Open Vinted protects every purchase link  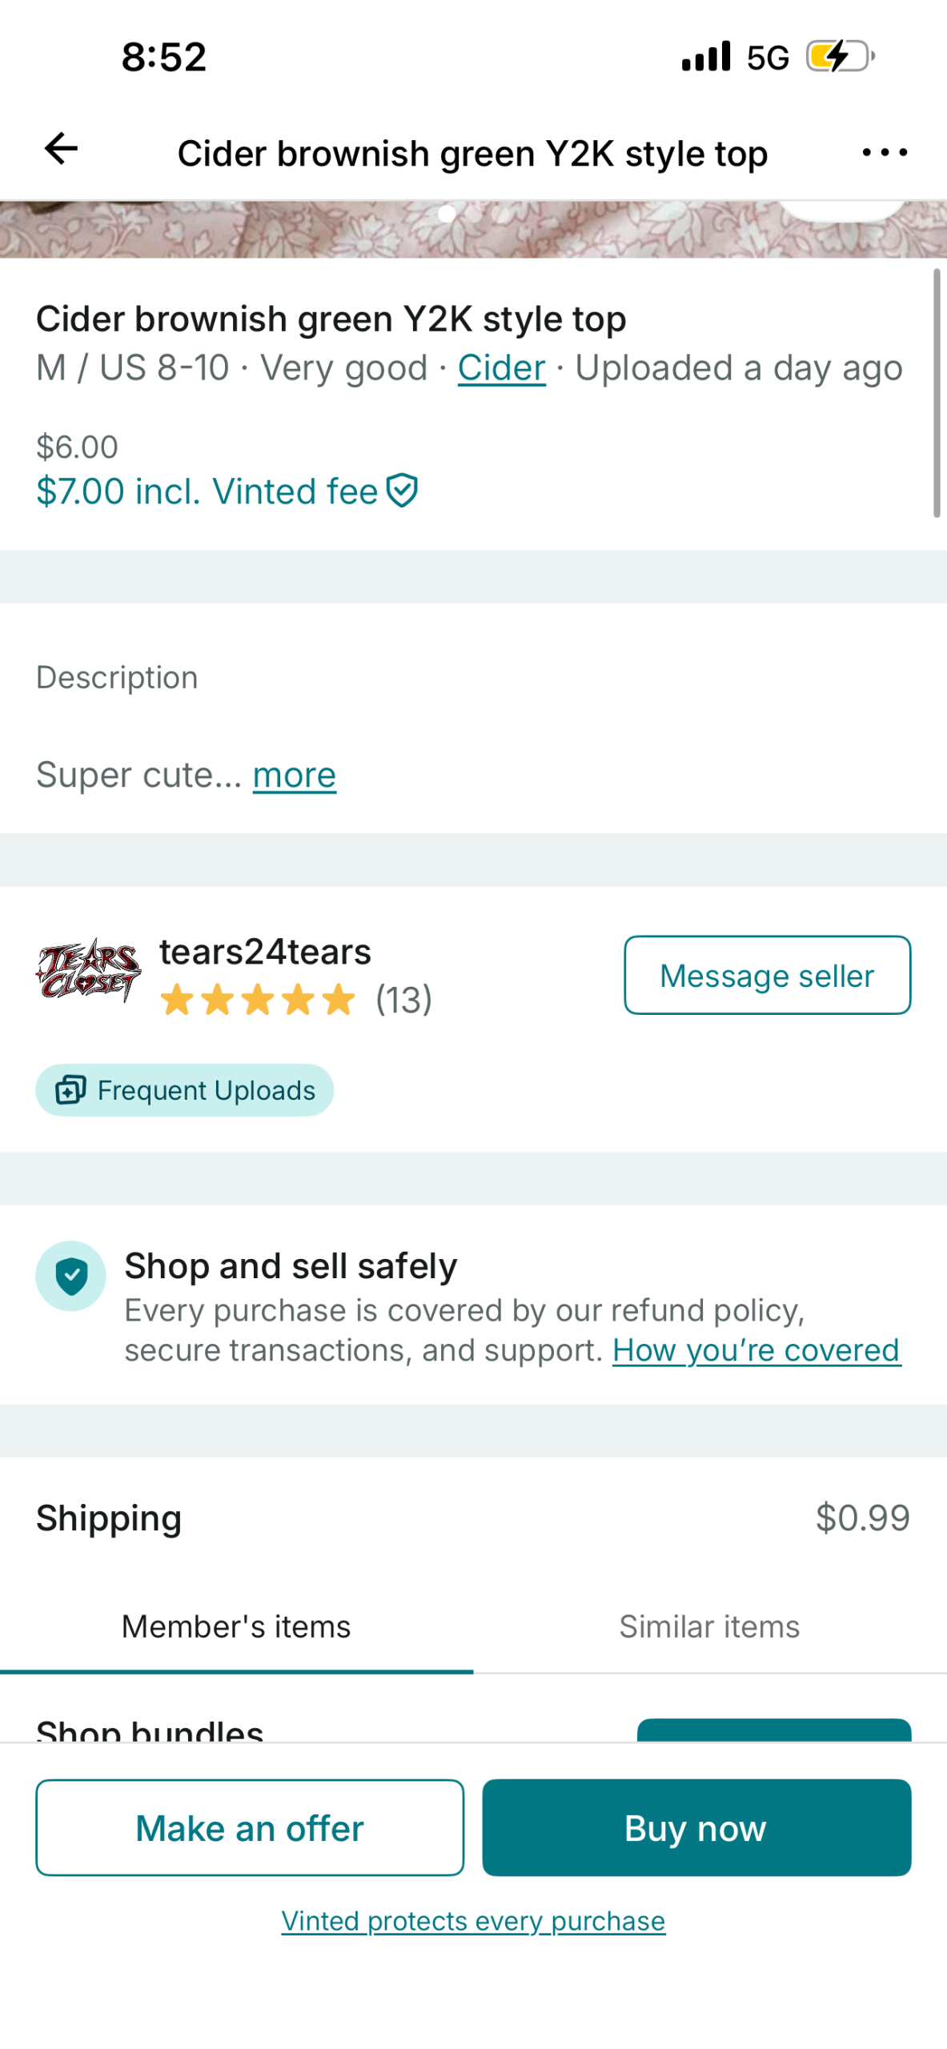[473, 1921]
